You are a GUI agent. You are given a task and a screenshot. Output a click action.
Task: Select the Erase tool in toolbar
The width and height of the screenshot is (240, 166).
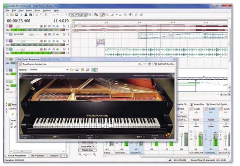(121, 15)
